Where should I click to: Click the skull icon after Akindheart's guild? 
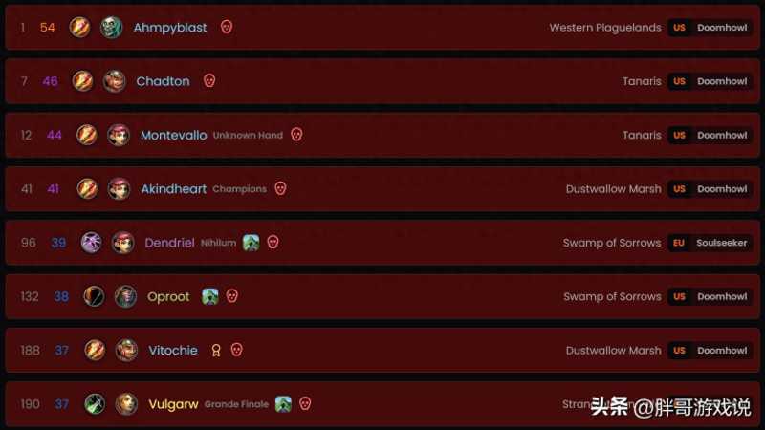click(280, 188)
